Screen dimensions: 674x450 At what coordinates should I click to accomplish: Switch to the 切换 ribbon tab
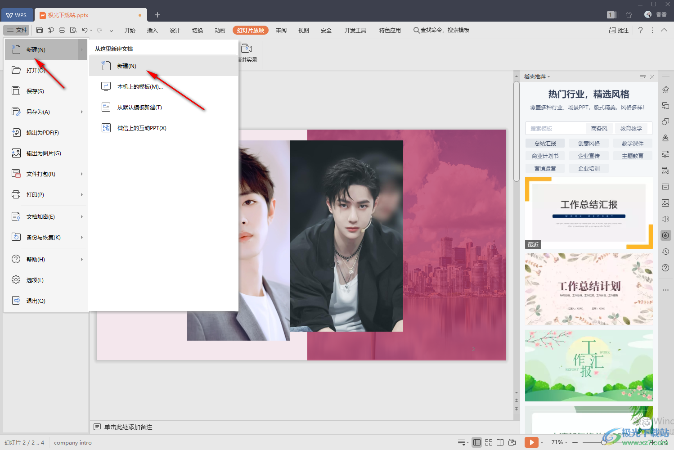click(198, 30)
